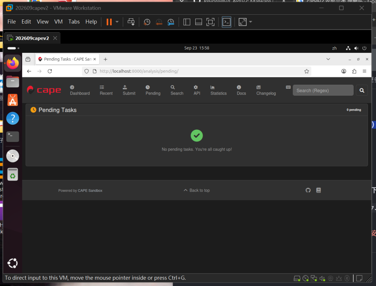The width and height of the screenshot is (376, 286).
Task: Open CAPE GitHub repository icon in footer
Action: [x=308, y=190]
